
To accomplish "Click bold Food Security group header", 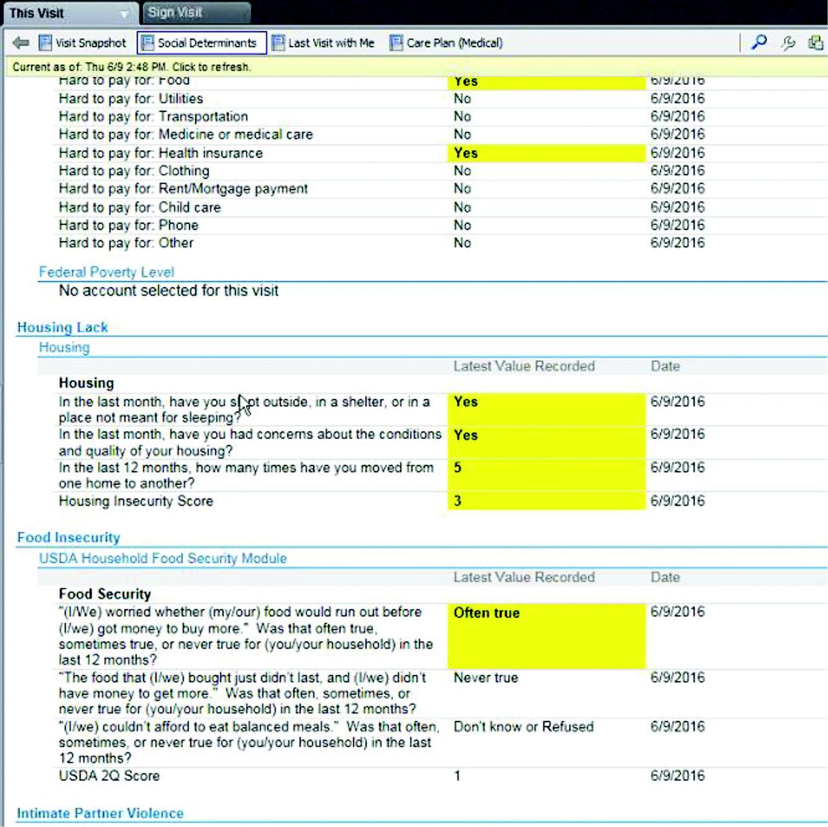I will pyautogui.click(x=105, y=594).
